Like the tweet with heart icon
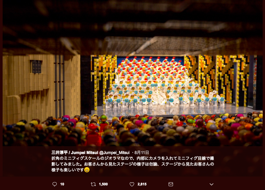Image resolution: width=265 pixels, height=190 pixels. tap(132, 184)
